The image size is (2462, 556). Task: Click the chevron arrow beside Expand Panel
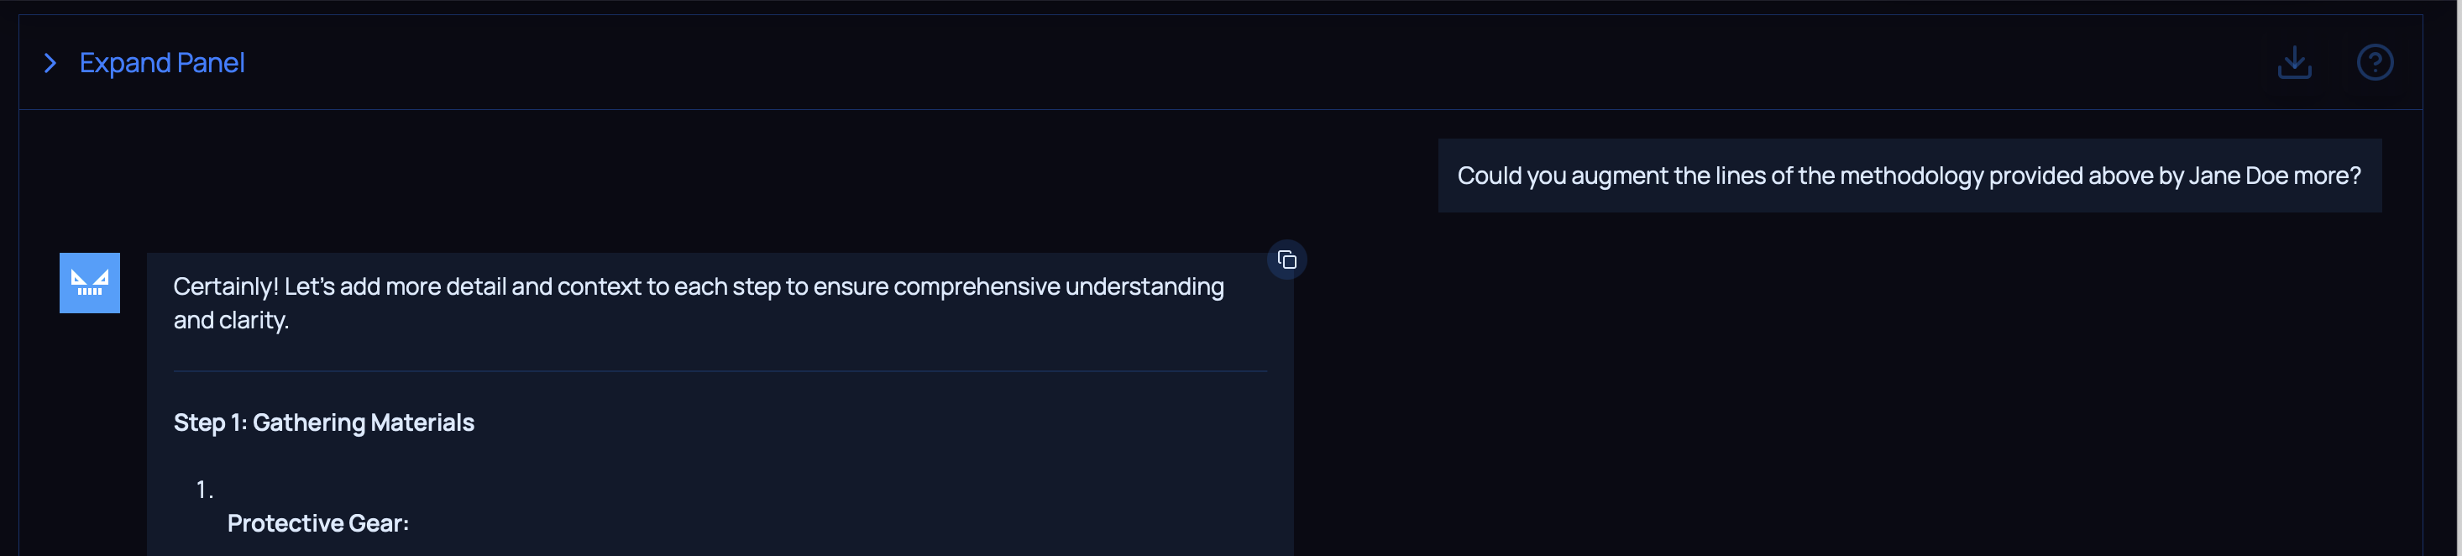click(x=50, y=63)
